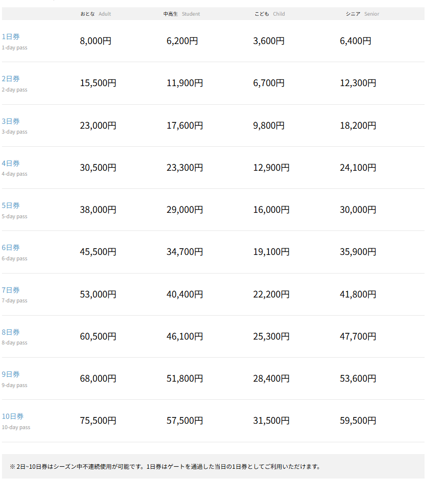
Task: Open the 8日券 pass link
Action: click(11, 332)
